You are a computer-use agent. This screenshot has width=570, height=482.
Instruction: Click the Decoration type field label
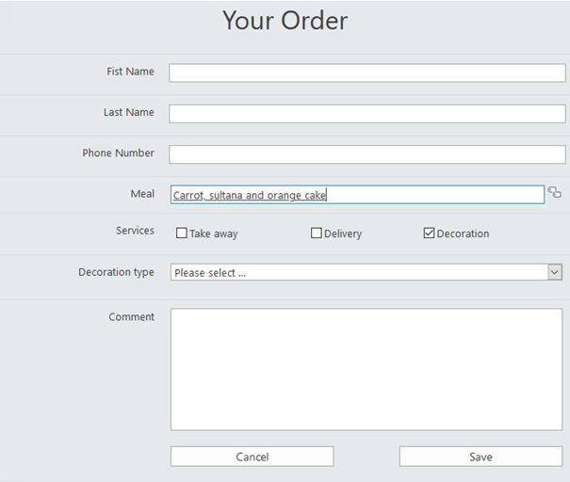pyautogui.click(x=116, y=272)
